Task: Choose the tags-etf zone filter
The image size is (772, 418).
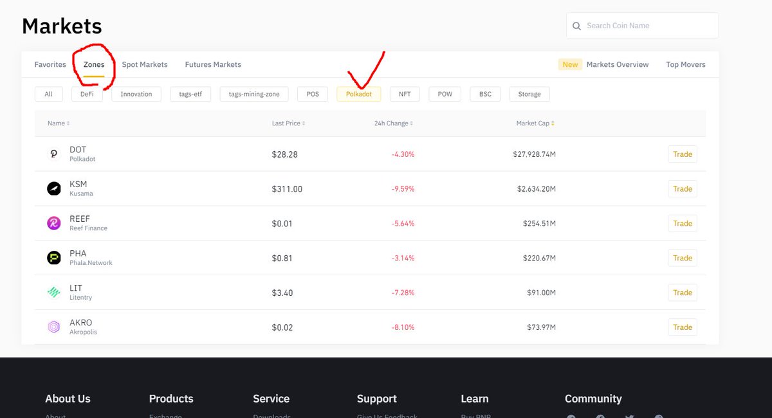Action: point(190,94)
